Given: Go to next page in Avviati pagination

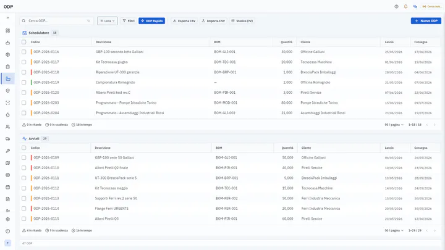Looking at the screenshot, I should (x=434, y=230).
